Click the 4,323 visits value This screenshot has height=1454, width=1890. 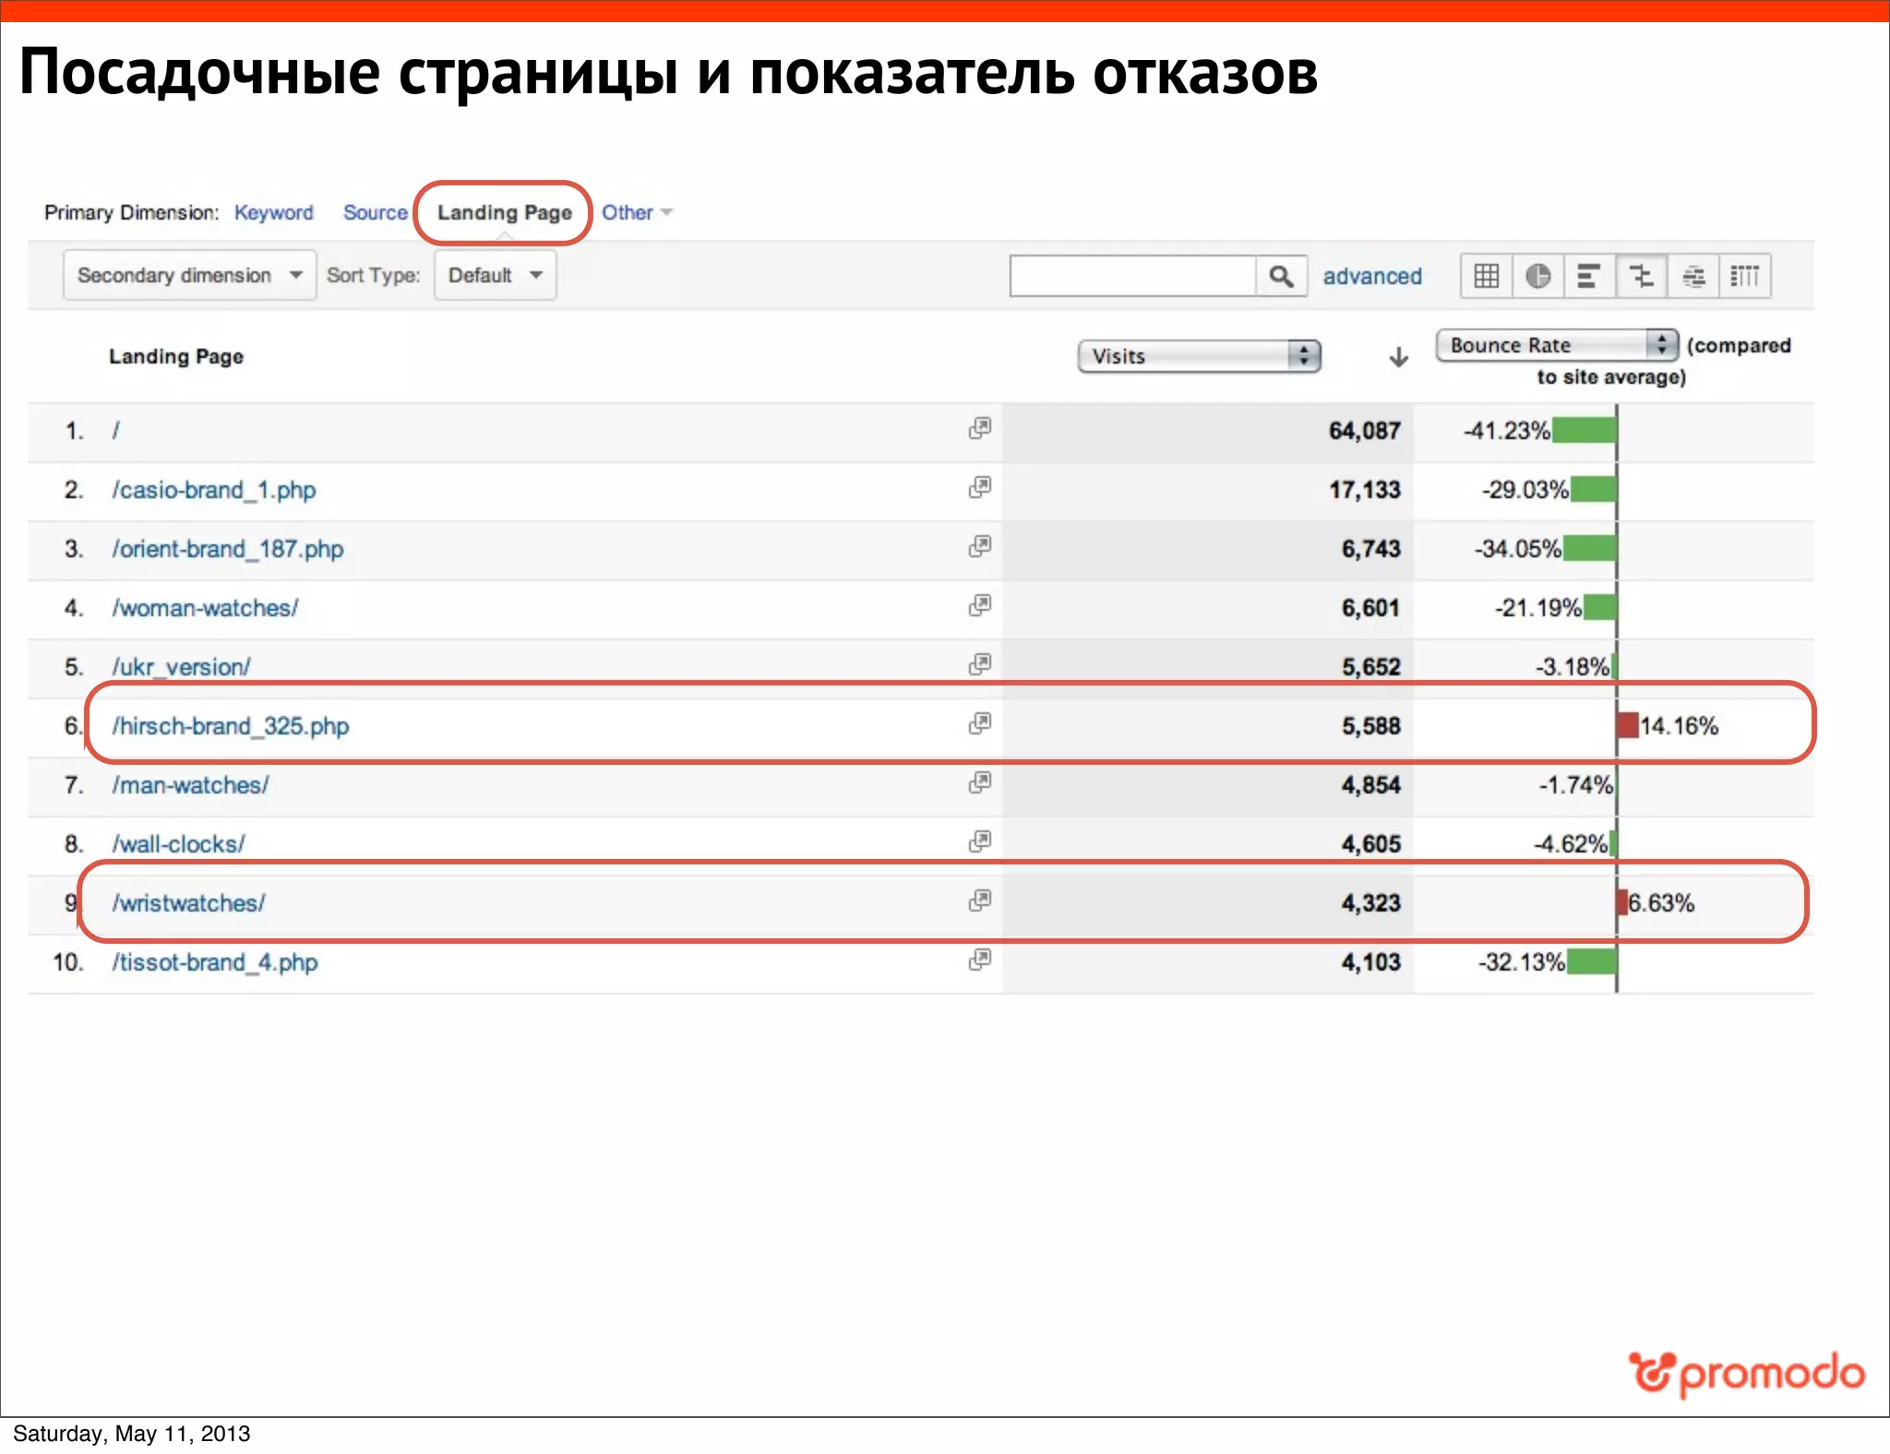click(1370, 903)
